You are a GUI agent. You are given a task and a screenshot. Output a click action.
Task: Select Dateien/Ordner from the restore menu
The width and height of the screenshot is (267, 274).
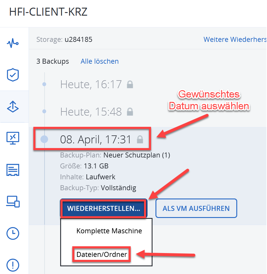click(102, 255)
